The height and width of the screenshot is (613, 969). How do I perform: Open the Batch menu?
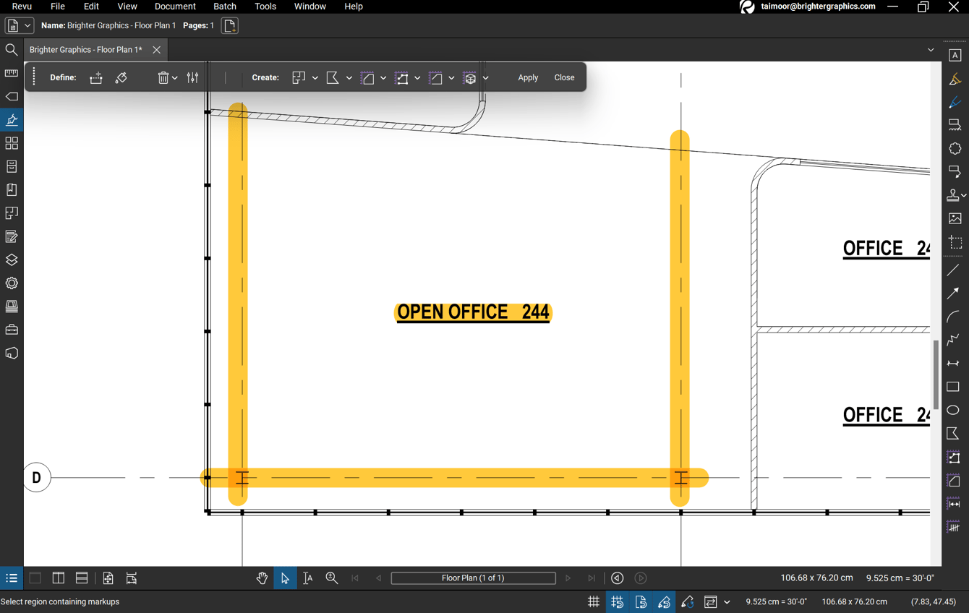(224, 7)
